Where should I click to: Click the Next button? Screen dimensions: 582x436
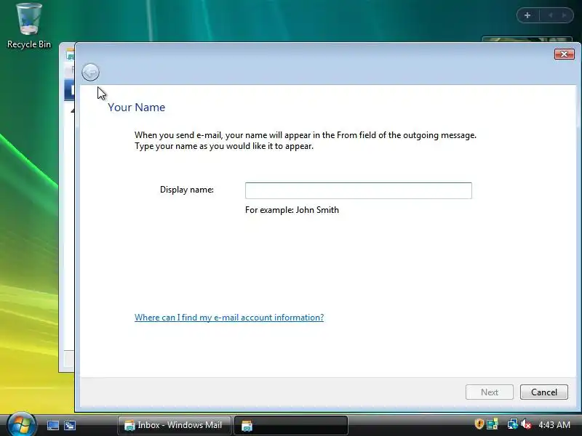tap(489, 392)
